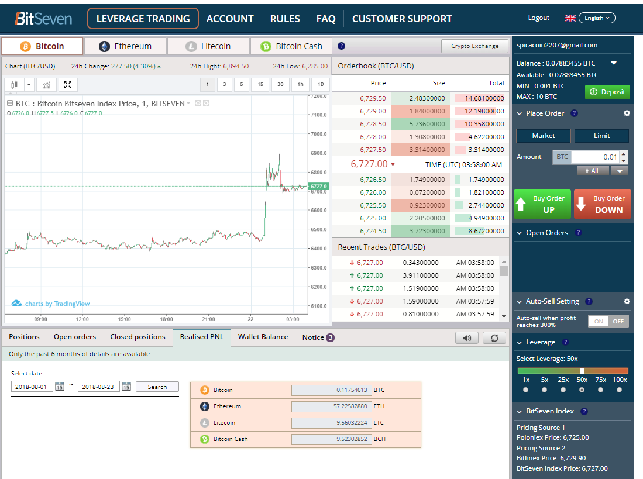Click Leverage help icon

point(565,342)
